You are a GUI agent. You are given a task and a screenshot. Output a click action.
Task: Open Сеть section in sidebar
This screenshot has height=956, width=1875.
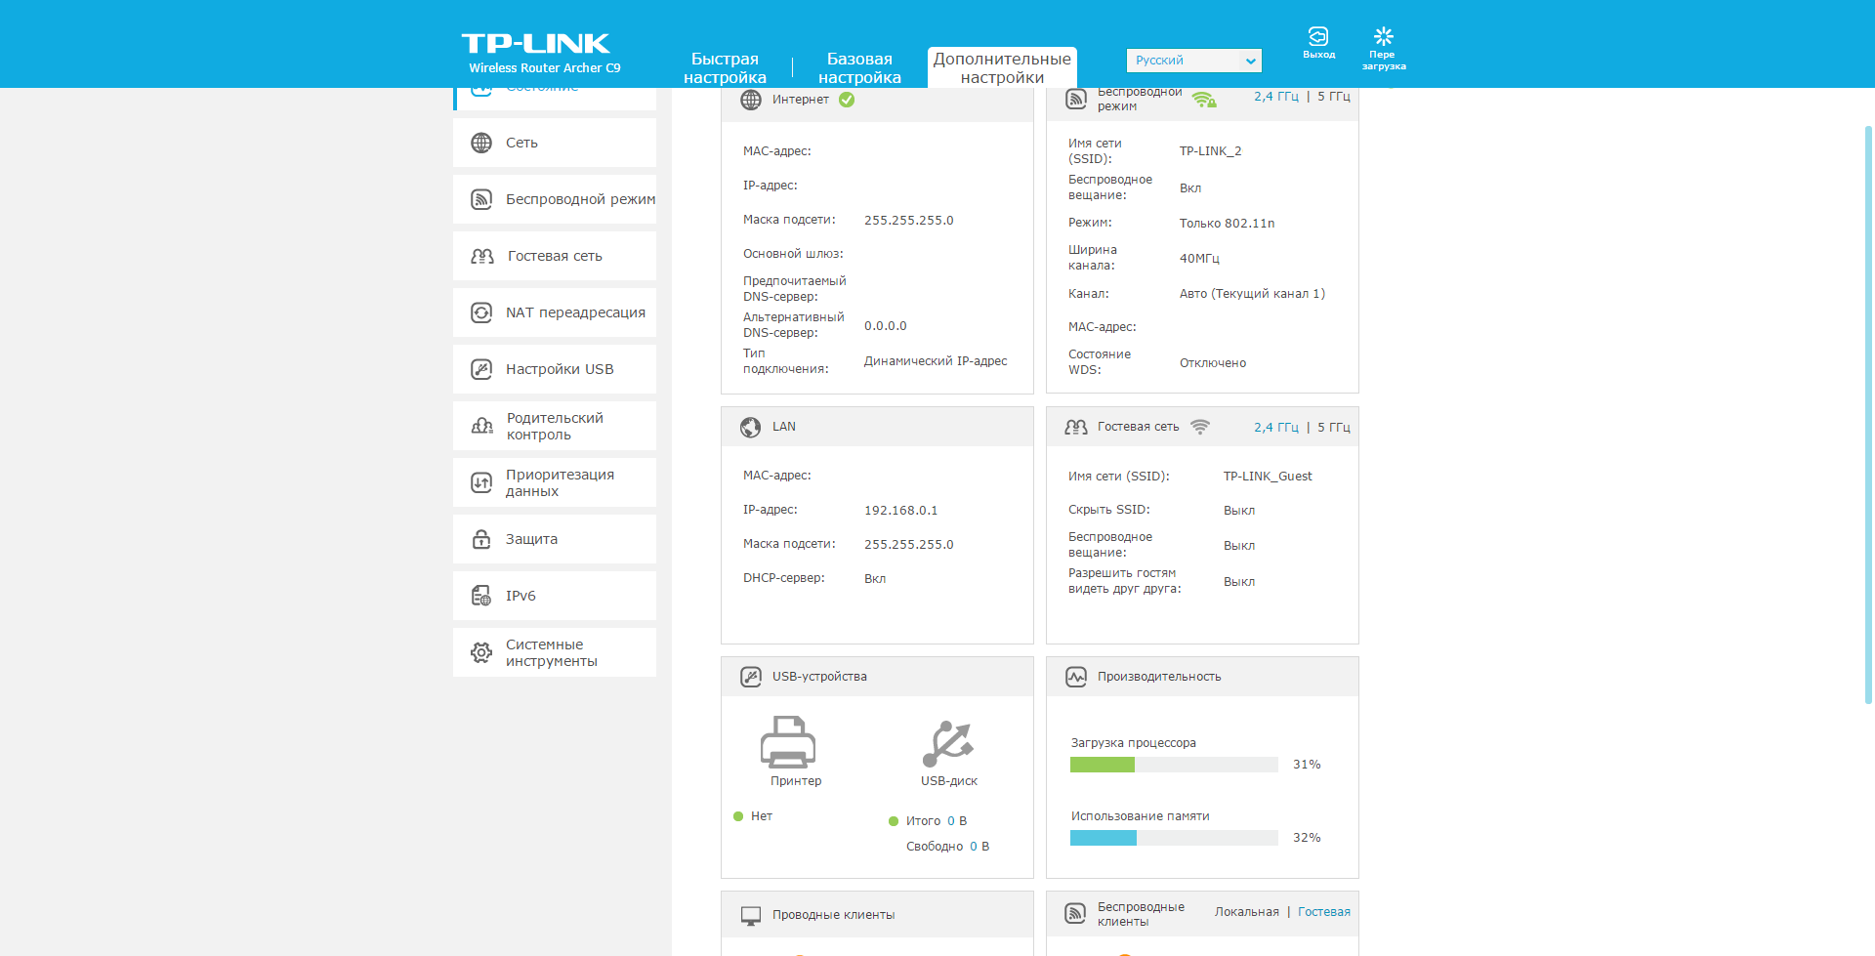click(x=521, y=143)
